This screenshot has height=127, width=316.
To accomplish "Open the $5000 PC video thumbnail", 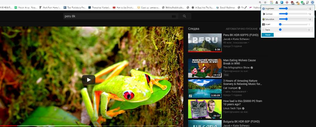I will [x=205, y=109].
